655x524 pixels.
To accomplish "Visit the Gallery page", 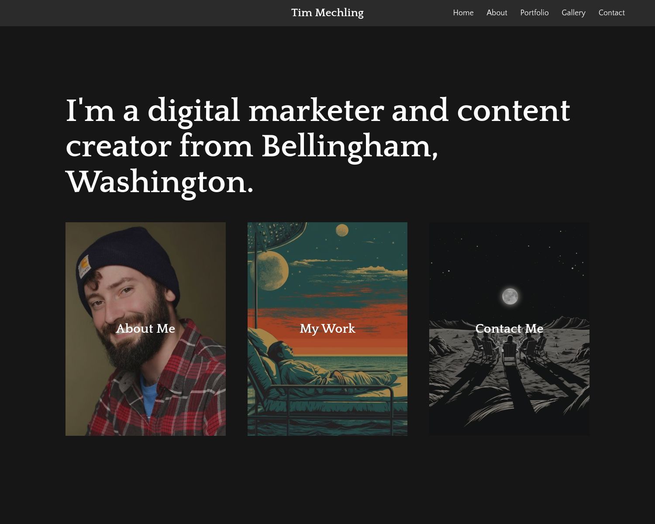I will click(573, 13).
